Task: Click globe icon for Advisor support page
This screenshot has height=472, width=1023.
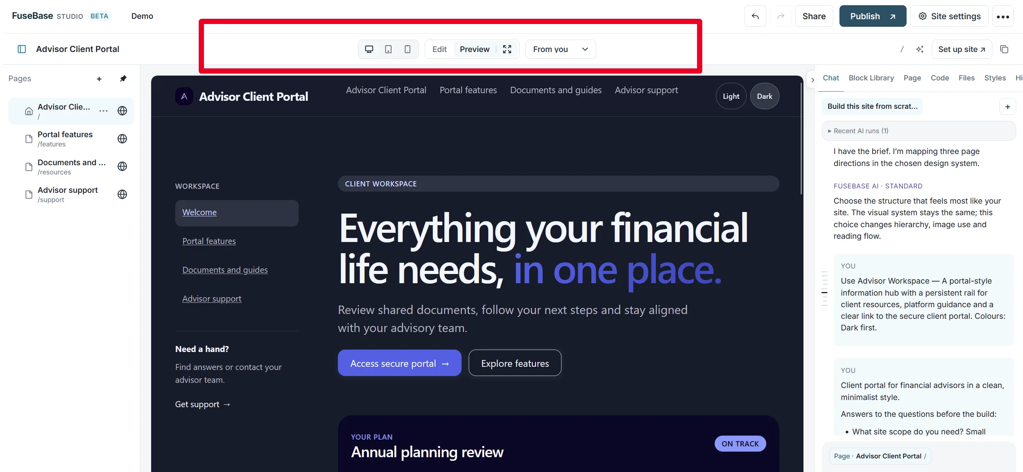Action: click(122, 194)
